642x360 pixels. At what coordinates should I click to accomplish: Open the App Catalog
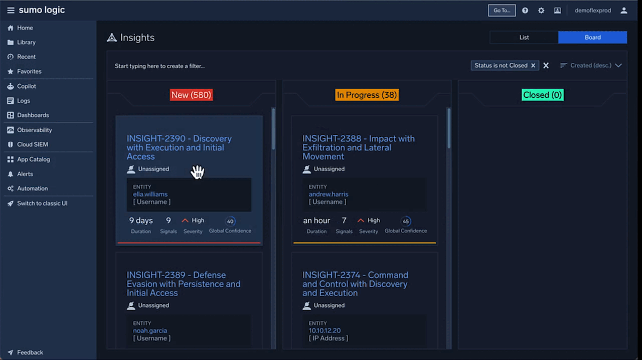[33, 159]
